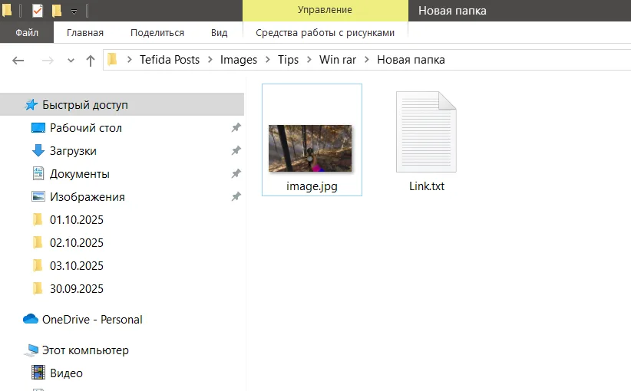631x391 pixels.
Task: Expand the chevron after Win rar in breadcrumb
Action: coord(366,60)
